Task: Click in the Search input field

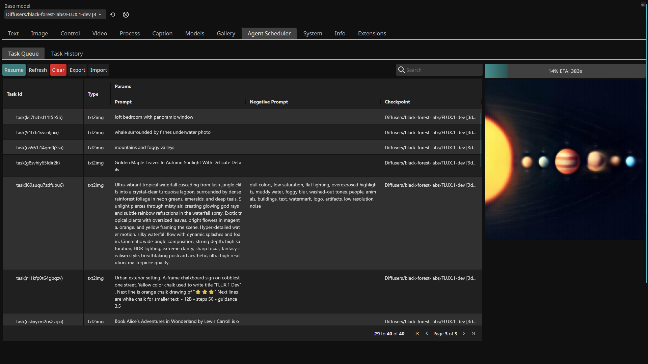Action: point(442,70)
